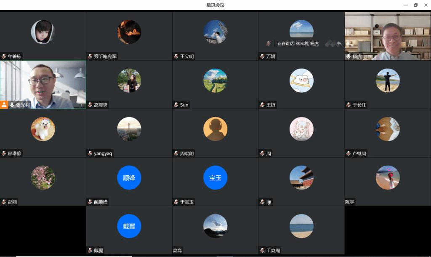
Task: Select the blue 宝玉 avatar circle
Action: coord(215,177)
